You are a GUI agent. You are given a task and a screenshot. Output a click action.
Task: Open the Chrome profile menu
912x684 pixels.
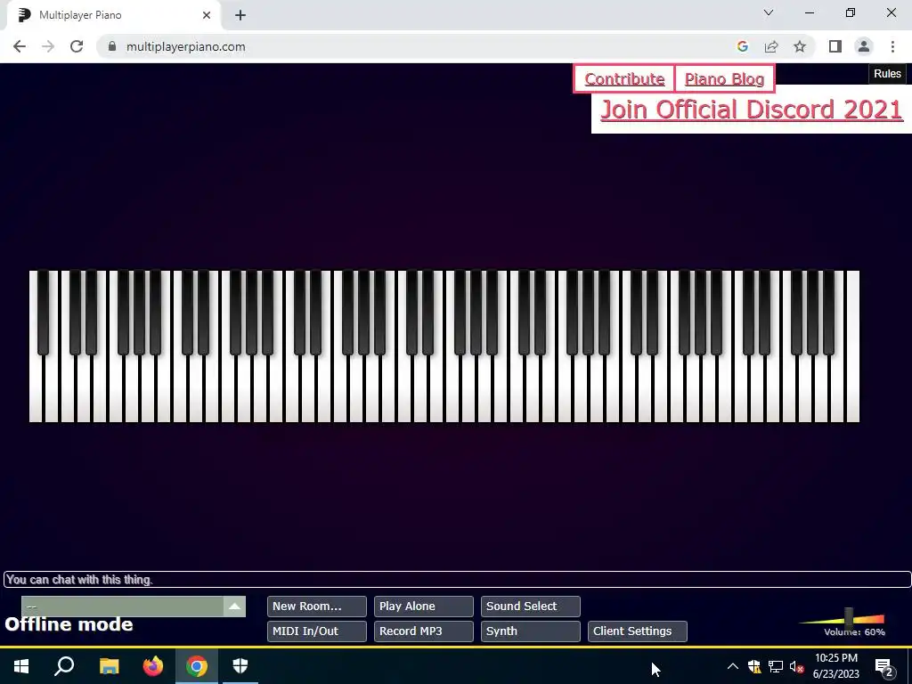coord(864,46)
